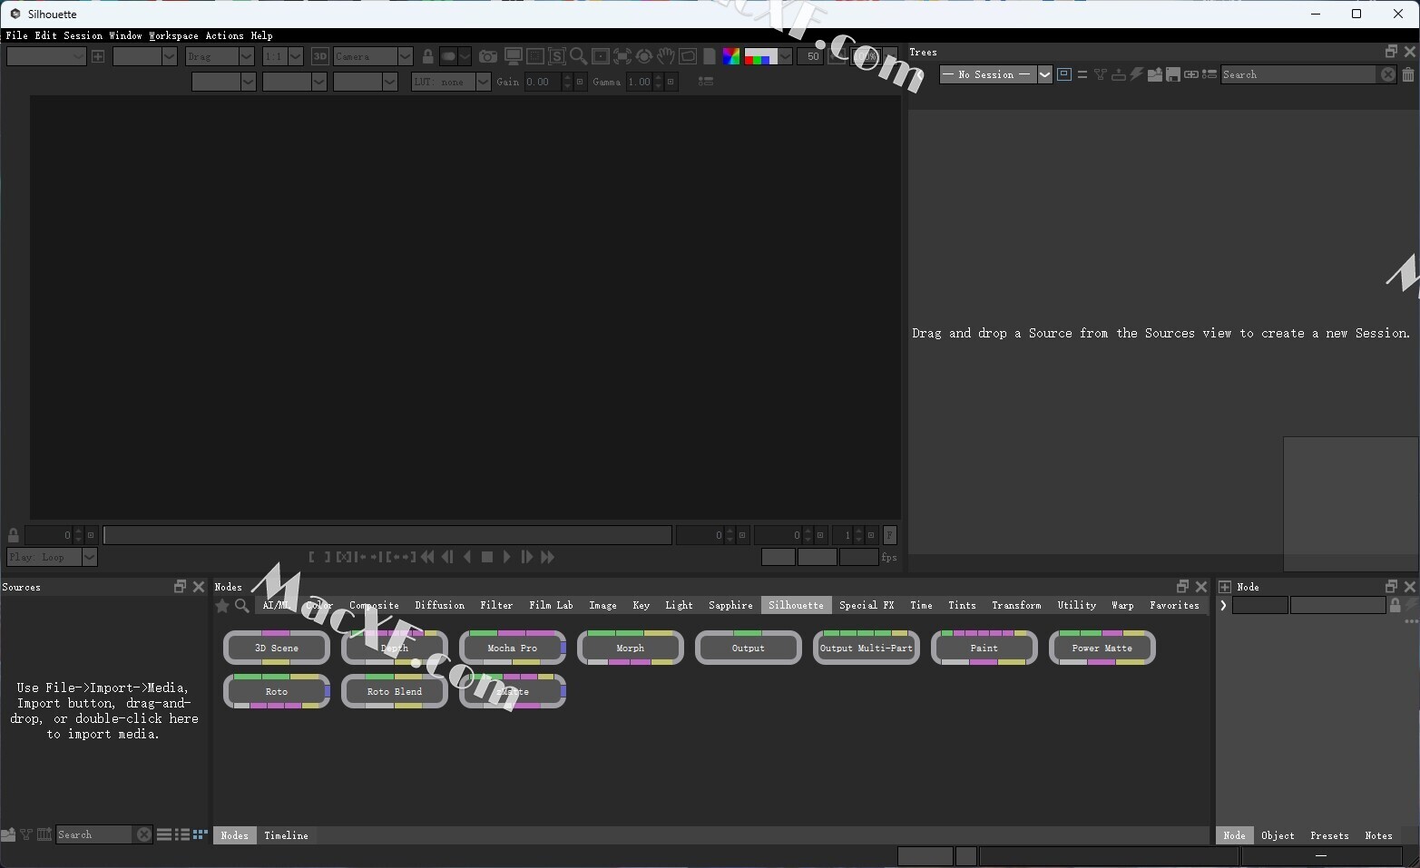This screenshot has width=1420, height=868.
Task: Click the Output Multi-Part node button
Action: 867,648
